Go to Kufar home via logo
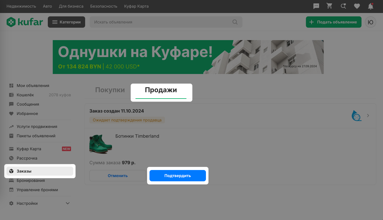 [x=25, y=22]
